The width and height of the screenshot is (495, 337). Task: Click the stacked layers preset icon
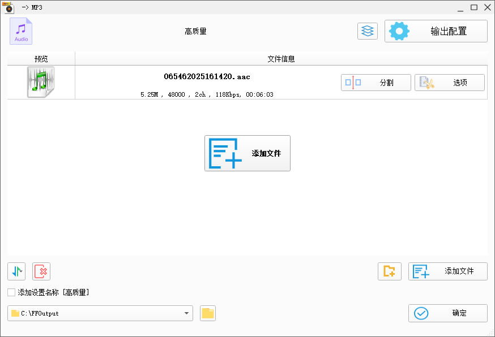click(x=367, y=31)
